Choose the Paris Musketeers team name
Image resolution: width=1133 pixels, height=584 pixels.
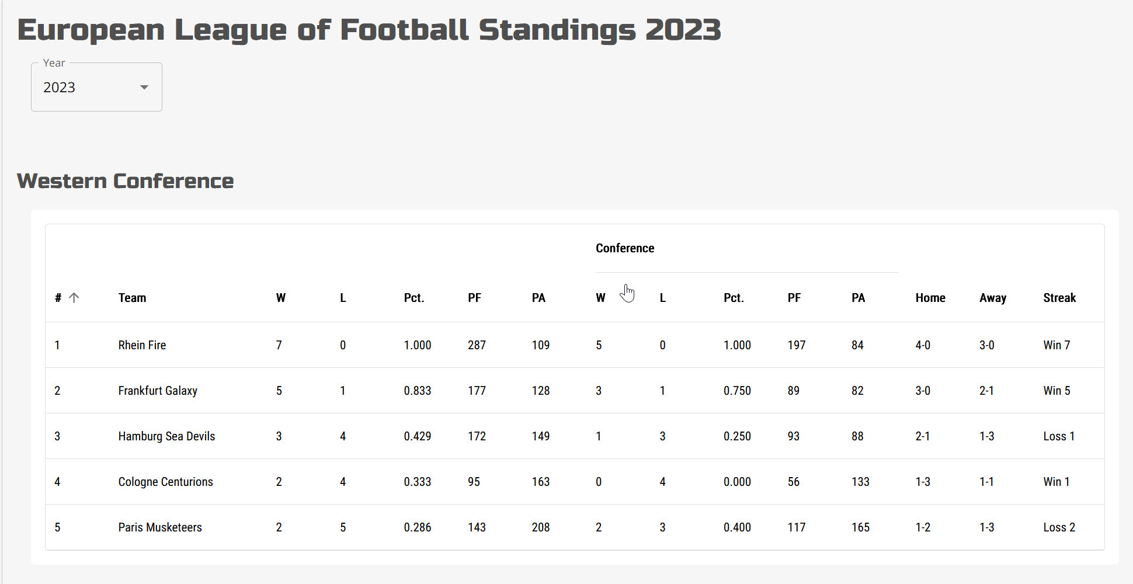coord(160,527)
